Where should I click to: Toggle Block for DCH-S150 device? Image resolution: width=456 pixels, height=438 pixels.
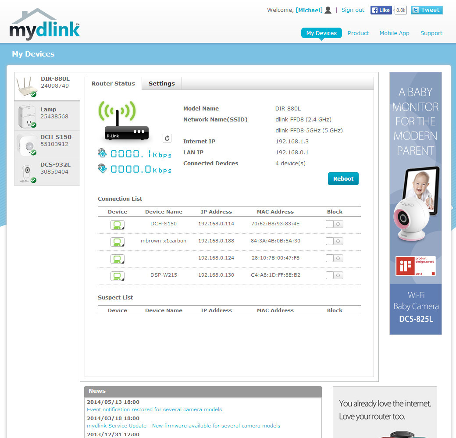point(335,224)
